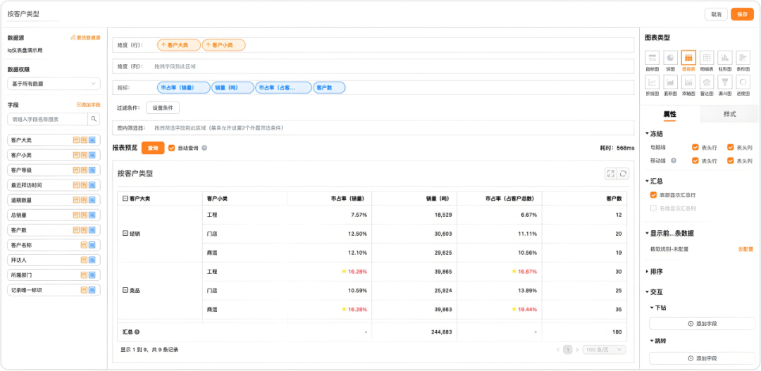Switch to the 样式 tab
The height and width of the screenshot is (371, 761).
729,115
